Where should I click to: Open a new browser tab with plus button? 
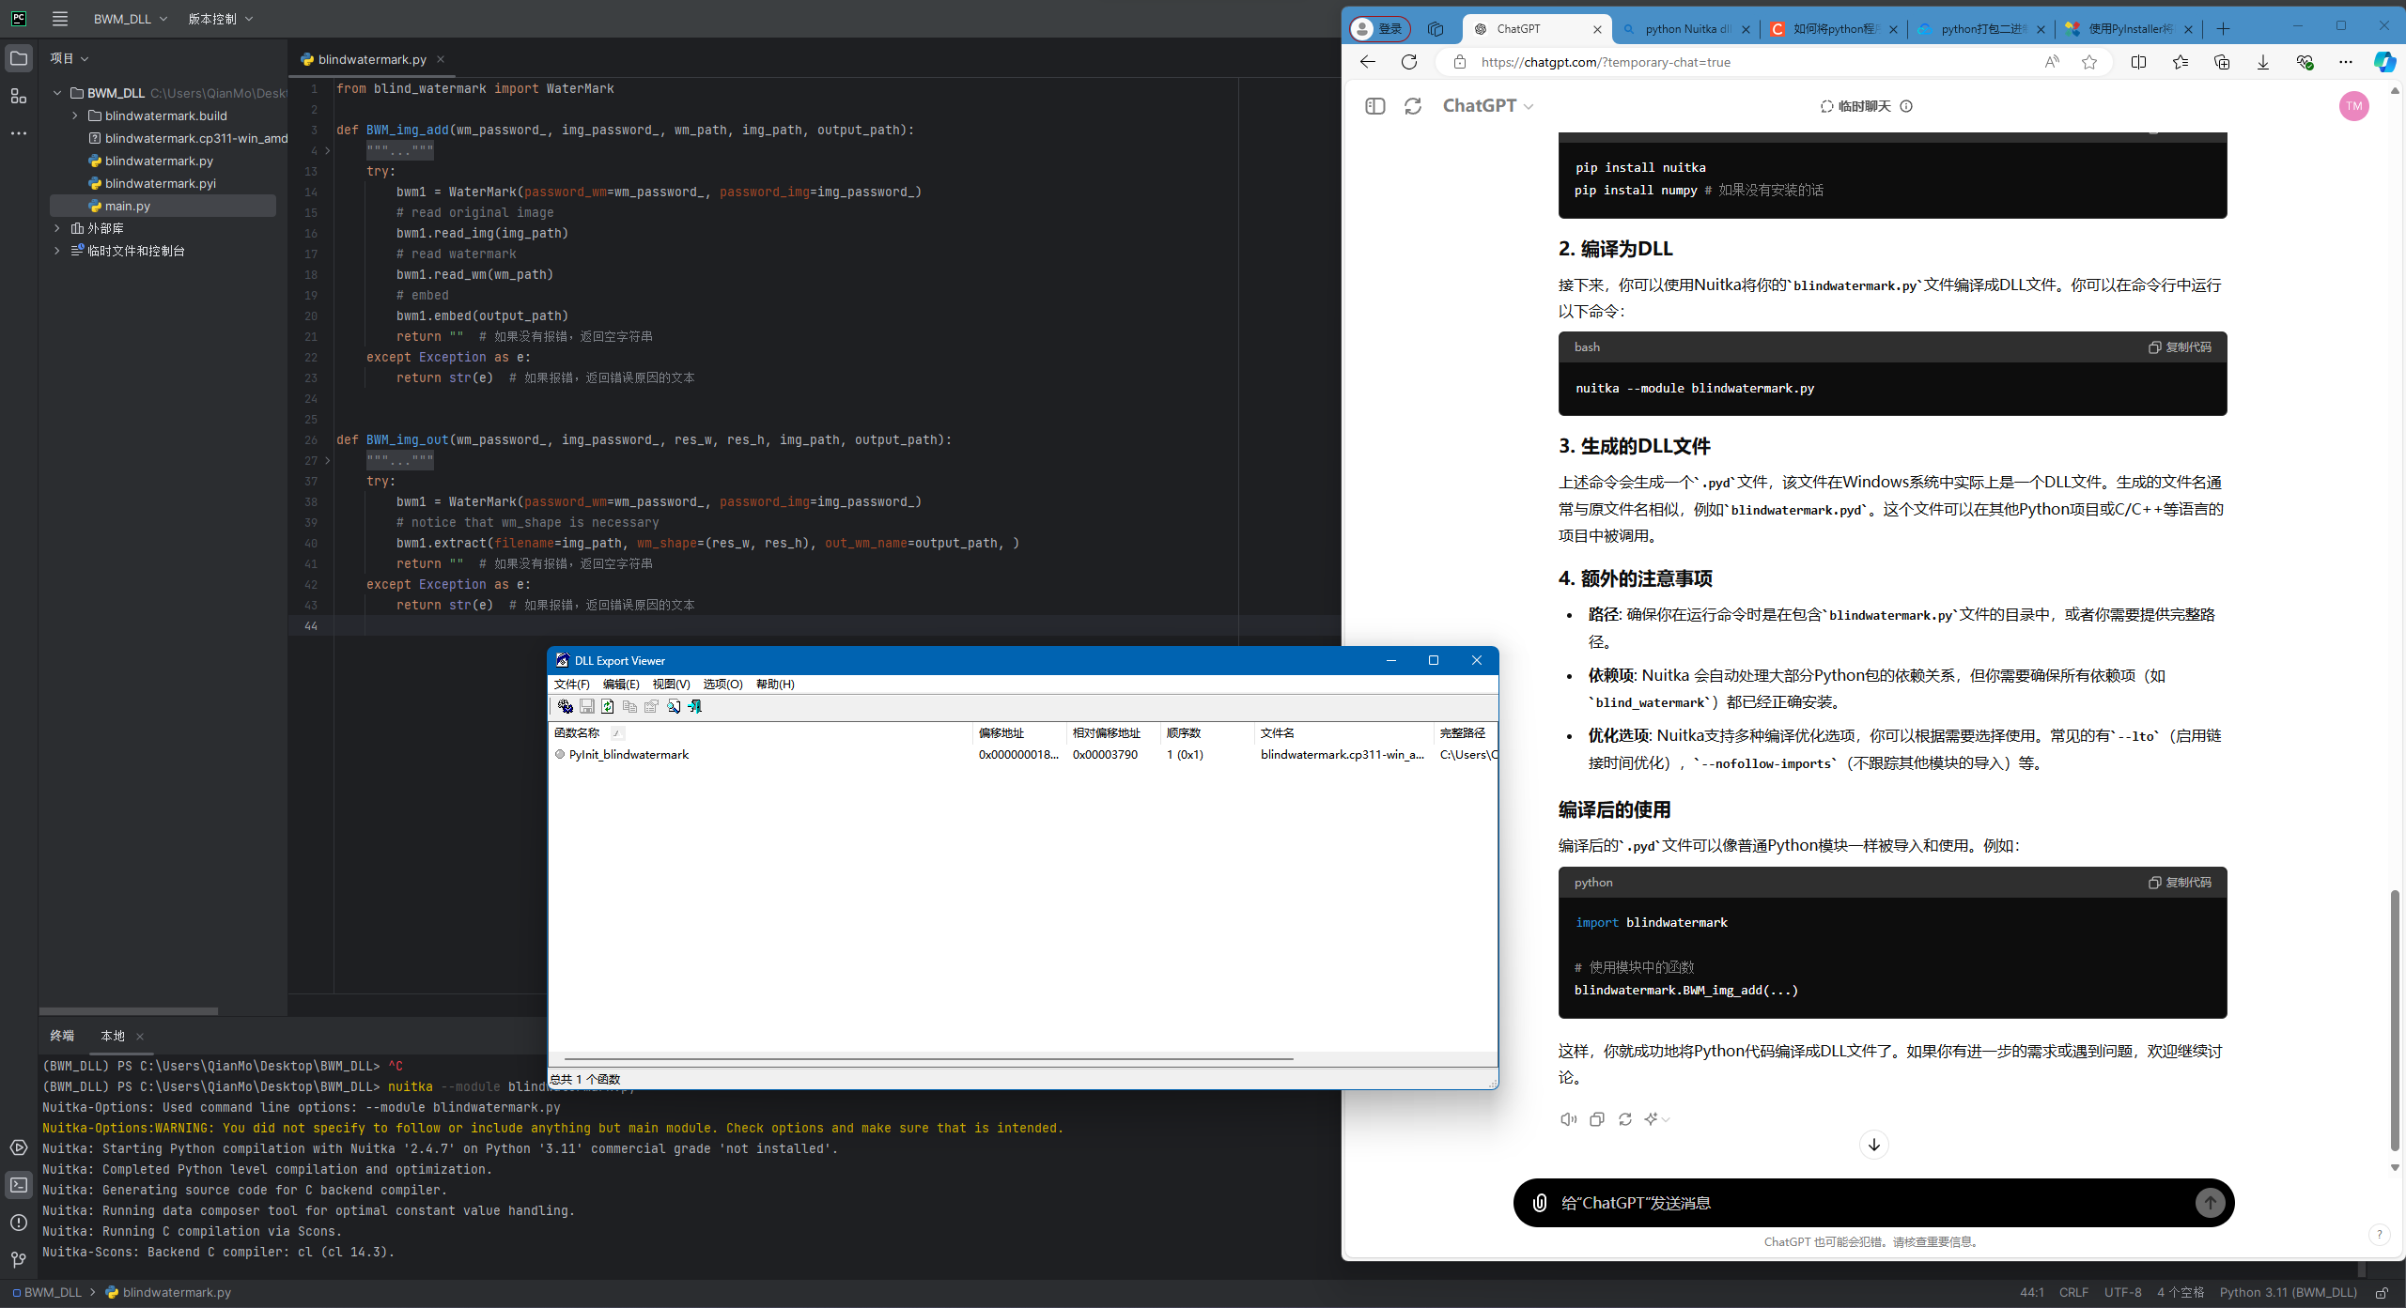(x=2223, y=29)
